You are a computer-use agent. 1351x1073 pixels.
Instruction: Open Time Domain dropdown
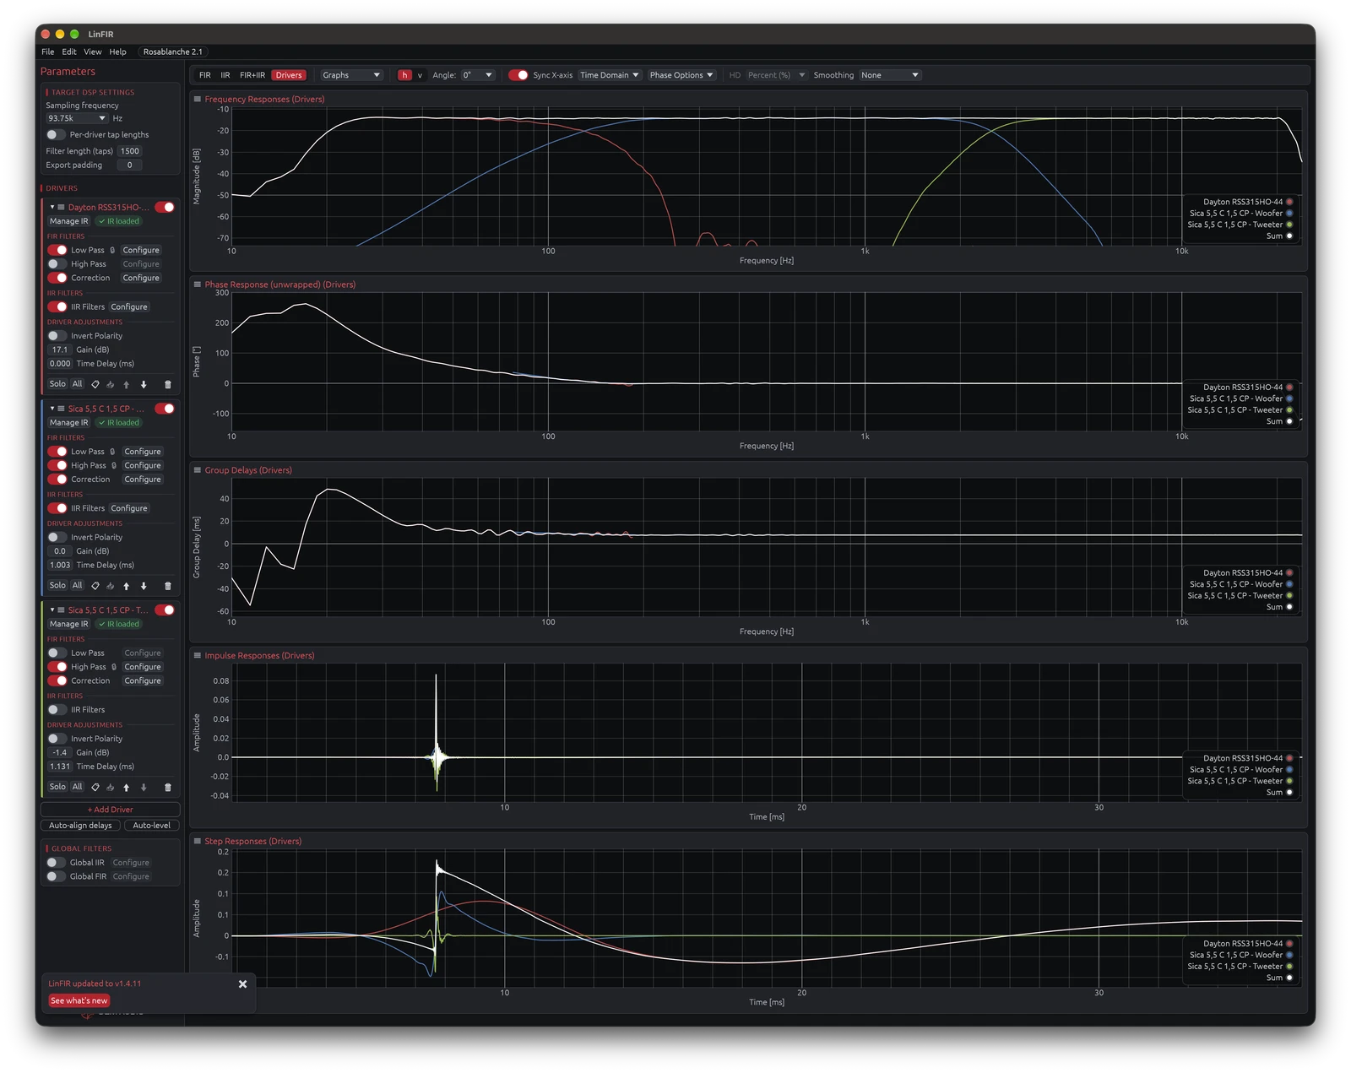[x=610, y=75]
